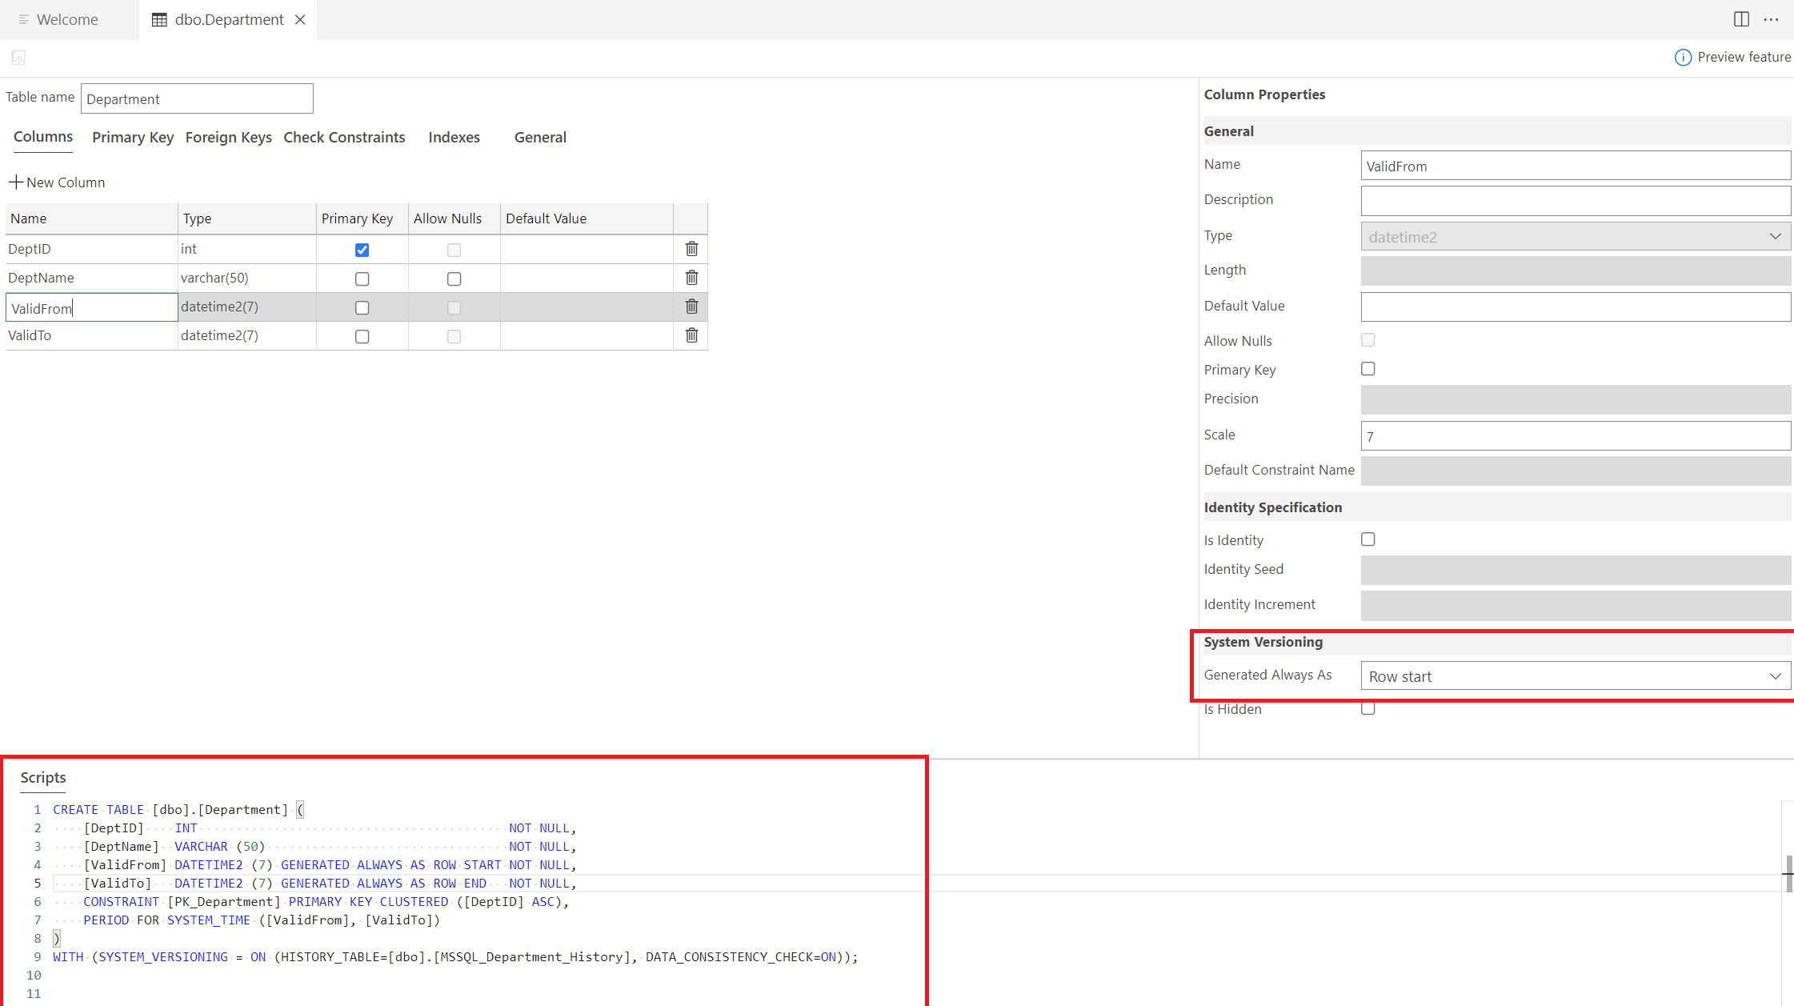Click the more options ellipsis icon
Screen dimensions: 1794x1006
(x=1771, y=18)
